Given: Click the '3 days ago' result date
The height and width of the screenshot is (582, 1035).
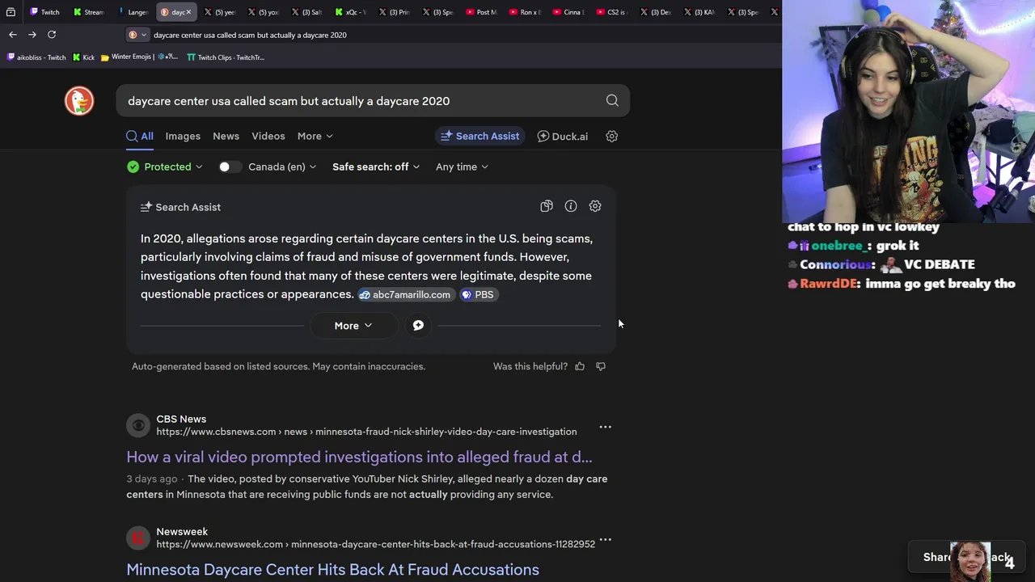Looking at the screenshot, I should point(151,479).
